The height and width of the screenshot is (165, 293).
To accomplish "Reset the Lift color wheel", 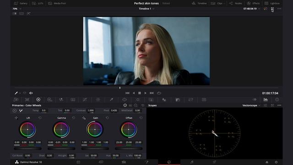I will [x=40, y=118].
